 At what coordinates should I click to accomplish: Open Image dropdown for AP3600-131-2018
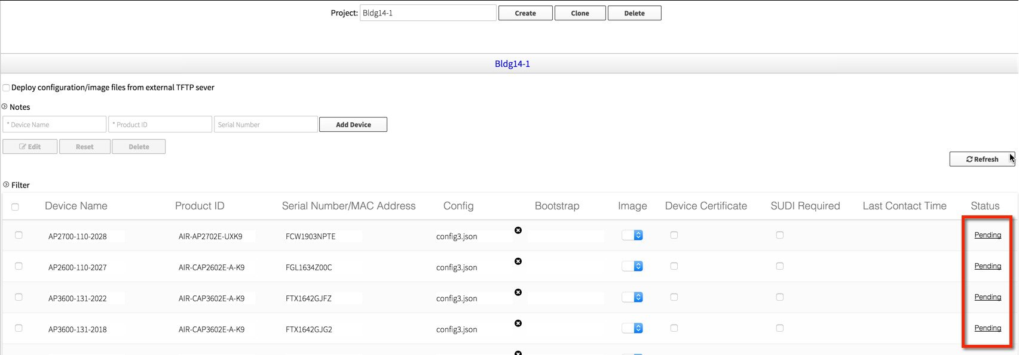(632, 328)
